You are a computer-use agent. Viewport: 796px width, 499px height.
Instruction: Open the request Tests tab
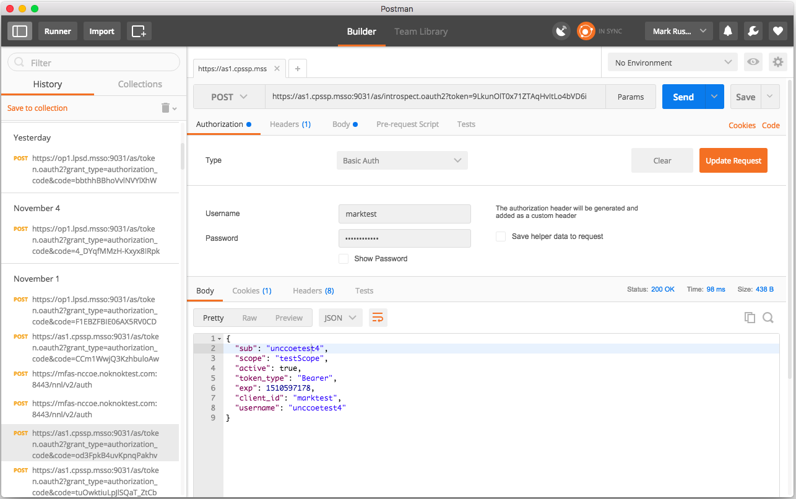pos(466,124)
